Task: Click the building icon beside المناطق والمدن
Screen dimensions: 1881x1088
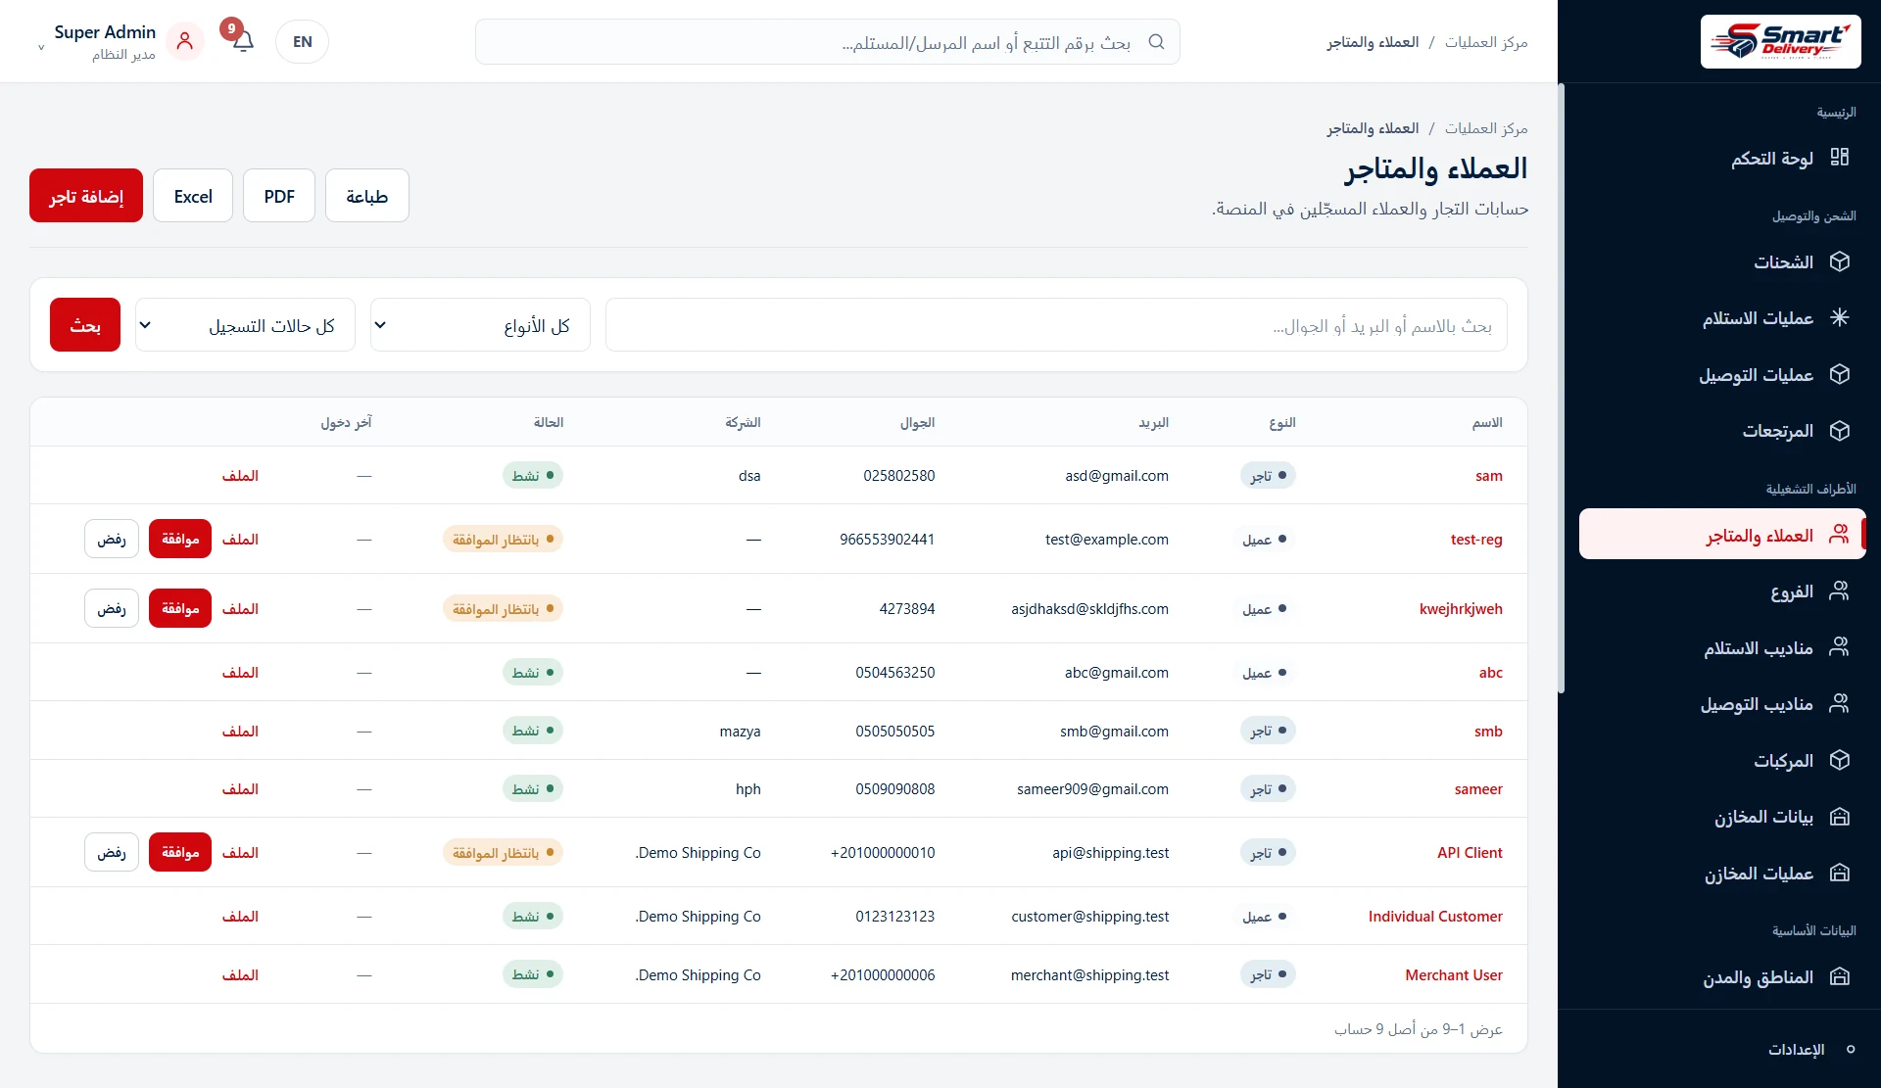Action: point(1839,976)
